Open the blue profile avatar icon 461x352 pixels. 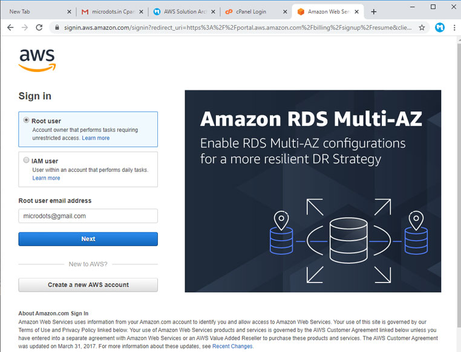[x=440, y=28]
